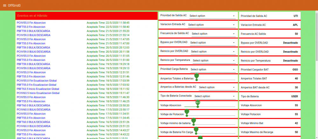Click Aceptado Time: 16/5/2020 14:43:27

tap(108, 130)
